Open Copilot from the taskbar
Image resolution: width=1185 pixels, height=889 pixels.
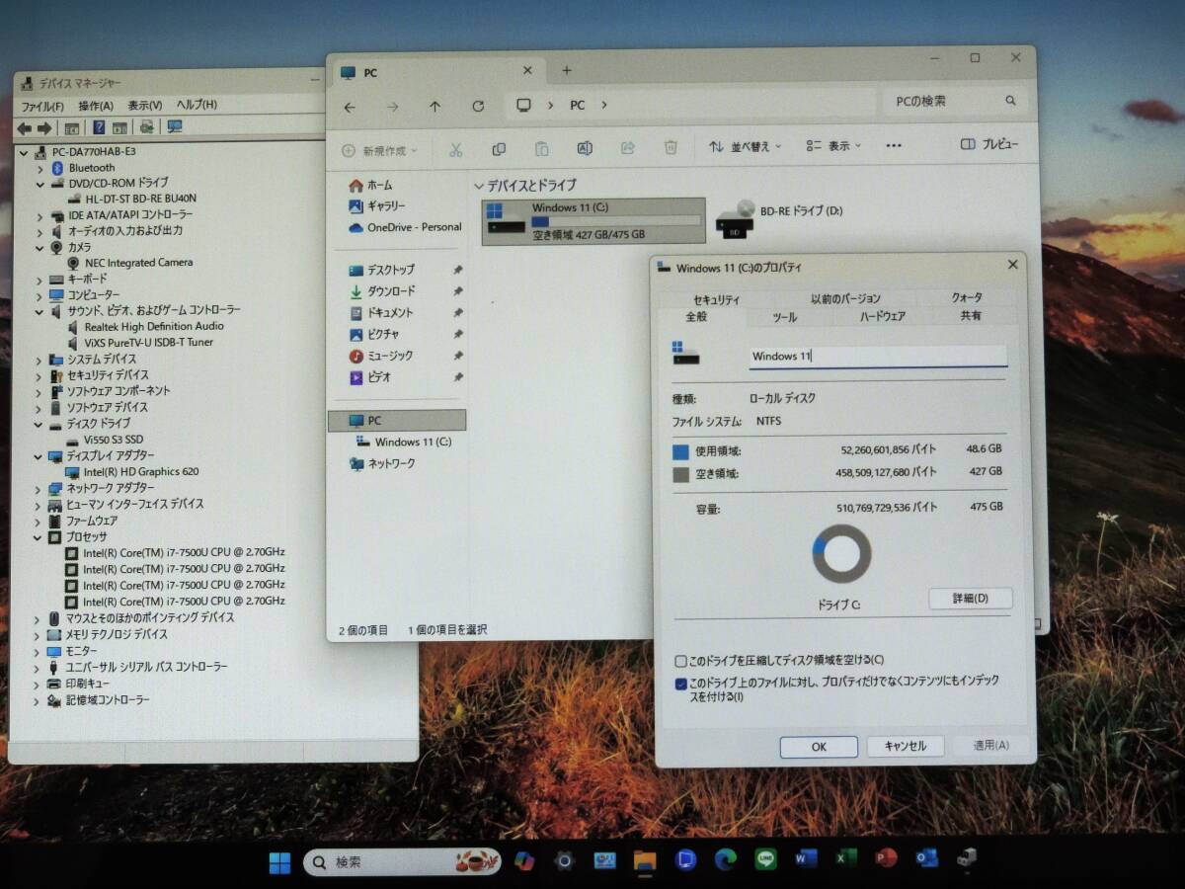(x=524, y=861)
